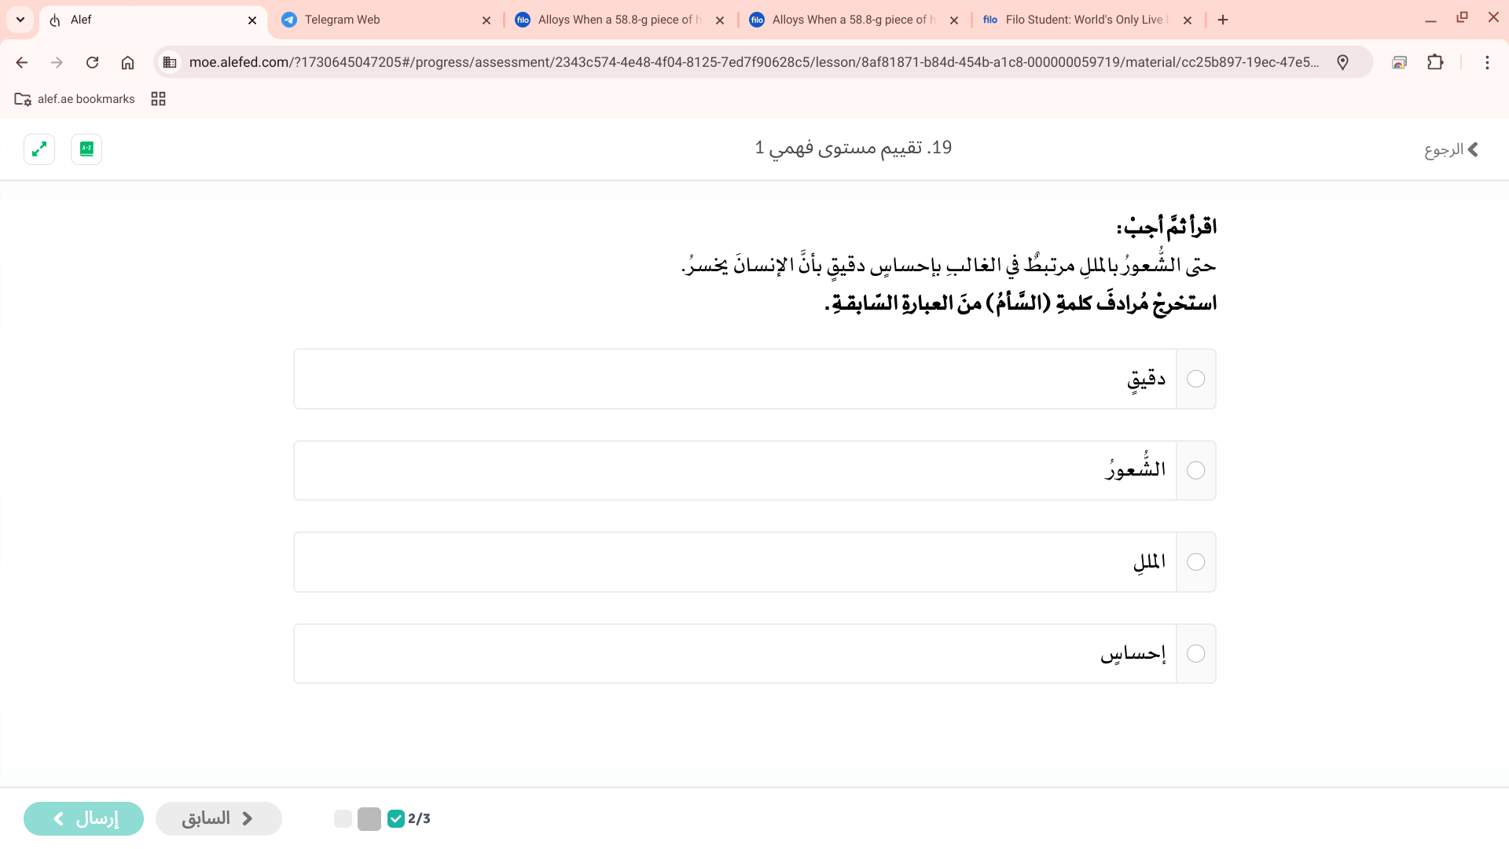Select the radio button for الشُّعورُ
Screen dimensions: 1509x849
[x=1195, y=470]
